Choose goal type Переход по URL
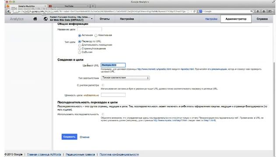Image resolution: width=280 pixels, height=157 pixels. pyautogui.click(x=80, y=41)
